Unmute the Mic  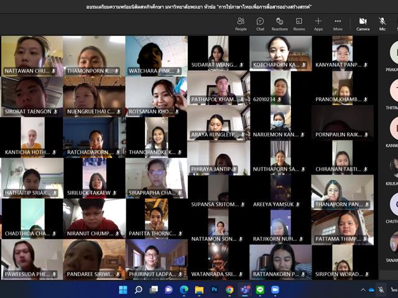coord(382,24)
